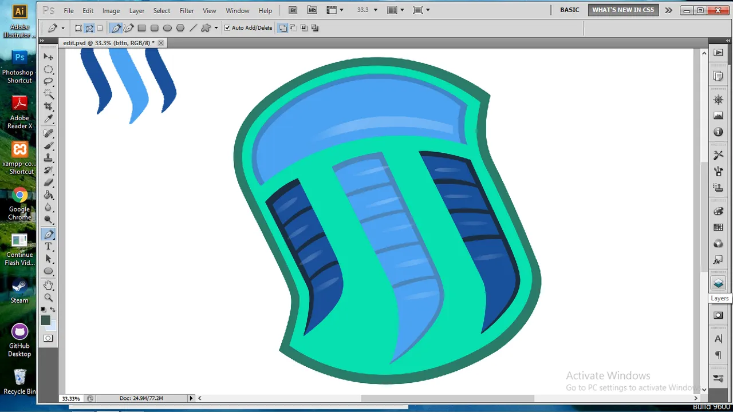Toggle the Auto Add/Delete checkbox
The height and width of the screenshot is (412, 733).
pos(227,27)
